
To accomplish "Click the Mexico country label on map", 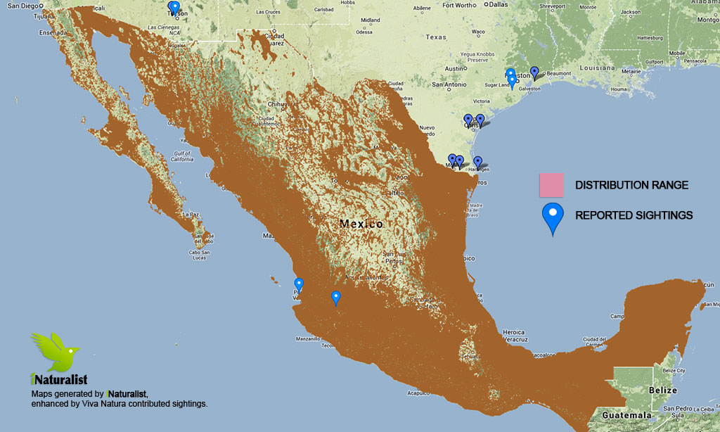I will [x=361, y=224].
